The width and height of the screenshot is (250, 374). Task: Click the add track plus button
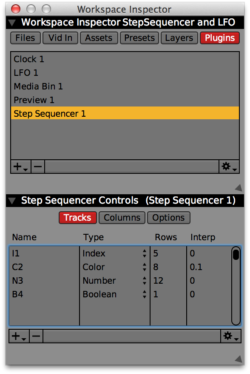[19, 337]
